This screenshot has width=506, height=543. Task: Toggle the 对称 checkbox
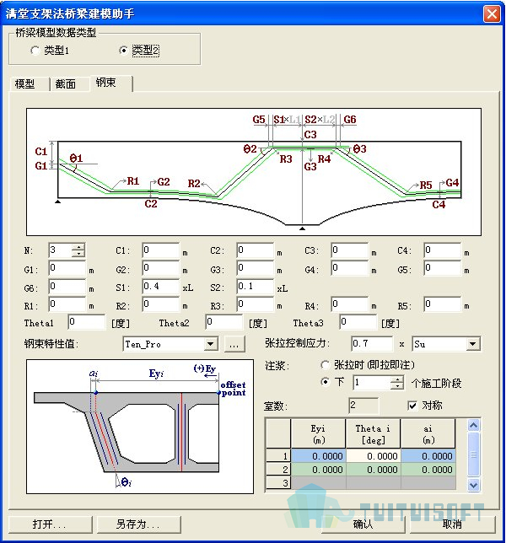[x=412, y=406]
